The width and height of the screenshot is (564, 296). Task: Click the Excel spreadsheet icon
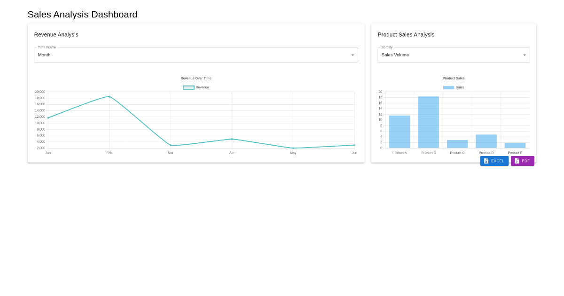486,161
